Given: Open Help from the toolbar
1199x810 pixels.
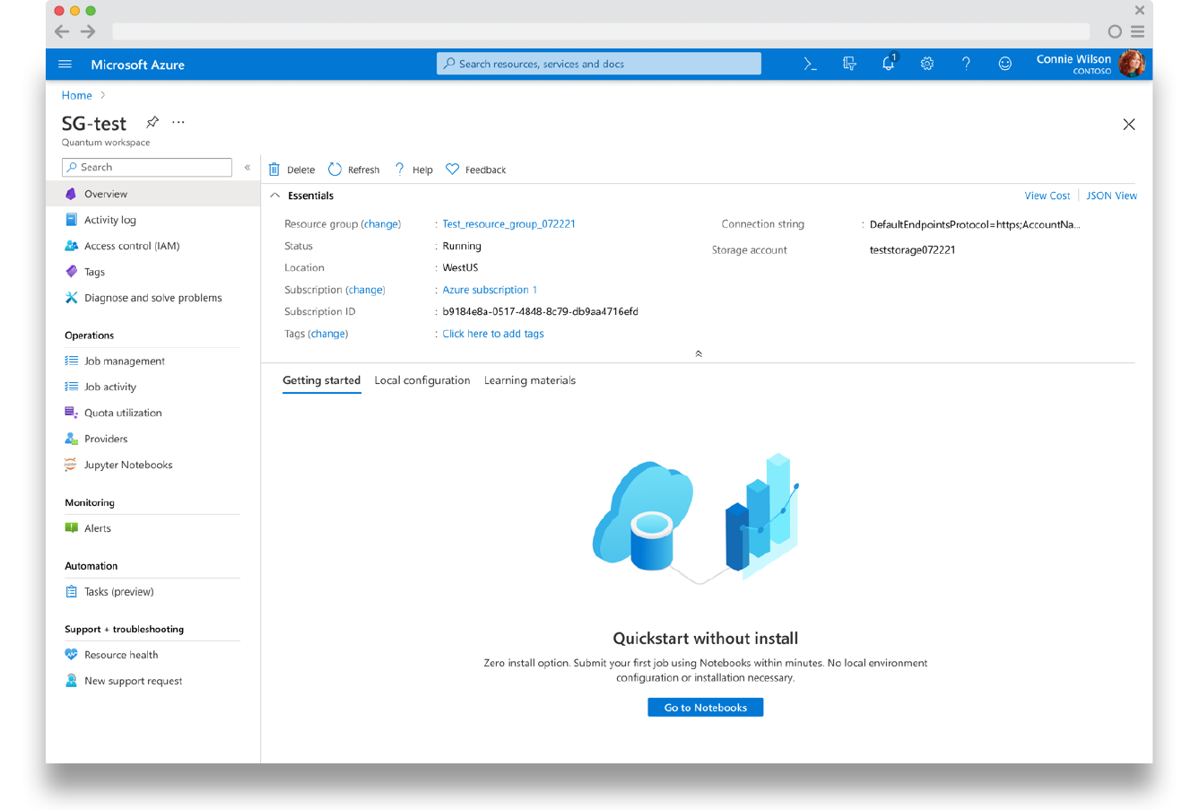Looking at the screenshot, I should [413, 170].
